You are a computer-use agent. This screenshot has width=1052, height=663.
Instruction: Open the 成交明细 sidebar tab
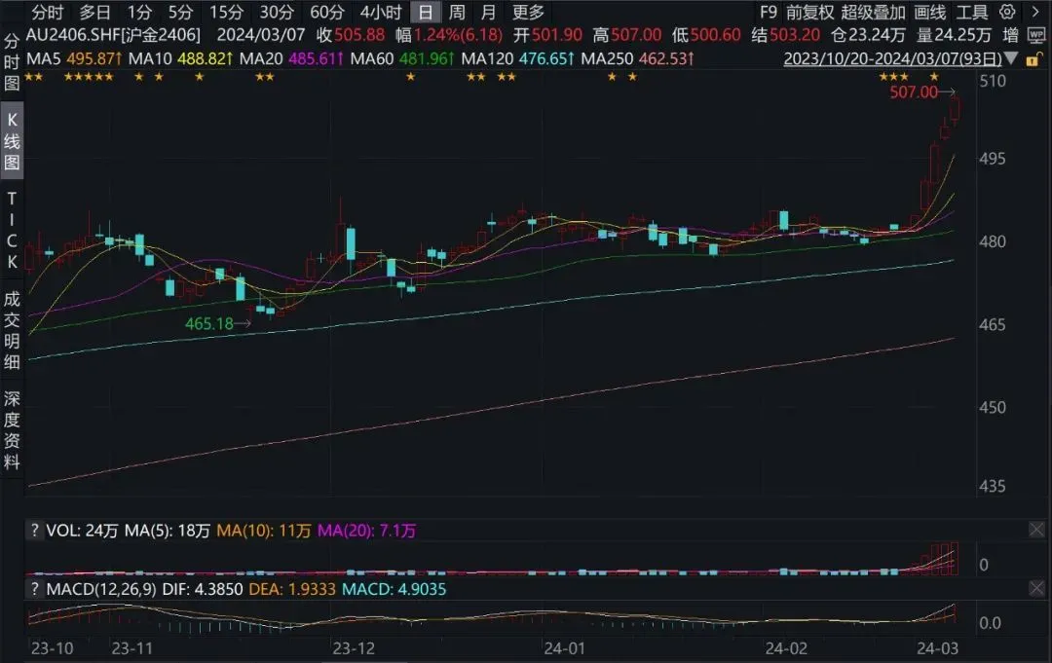[12, 333]
